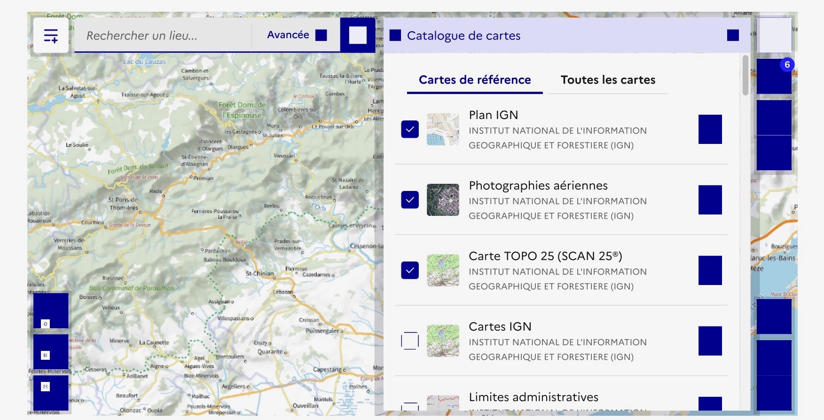Check the Cartes IGN layer checkbox
The image size is (824, 420).
pos(410,341)
